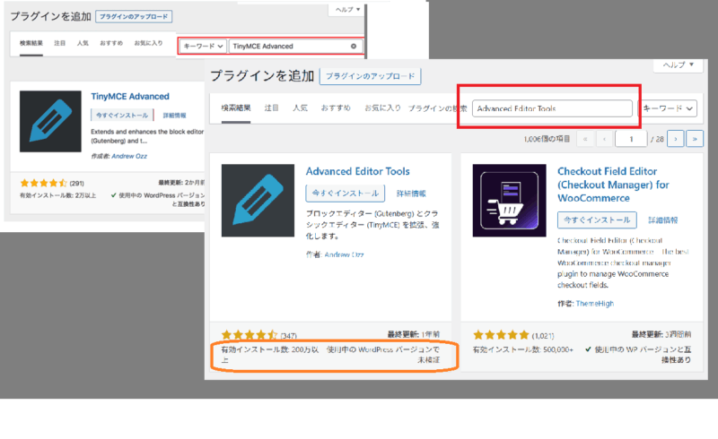Click the 有効インストール数: 200万以上 text
The width and height of the screenshot is (718, 439).
click(270, 355)
